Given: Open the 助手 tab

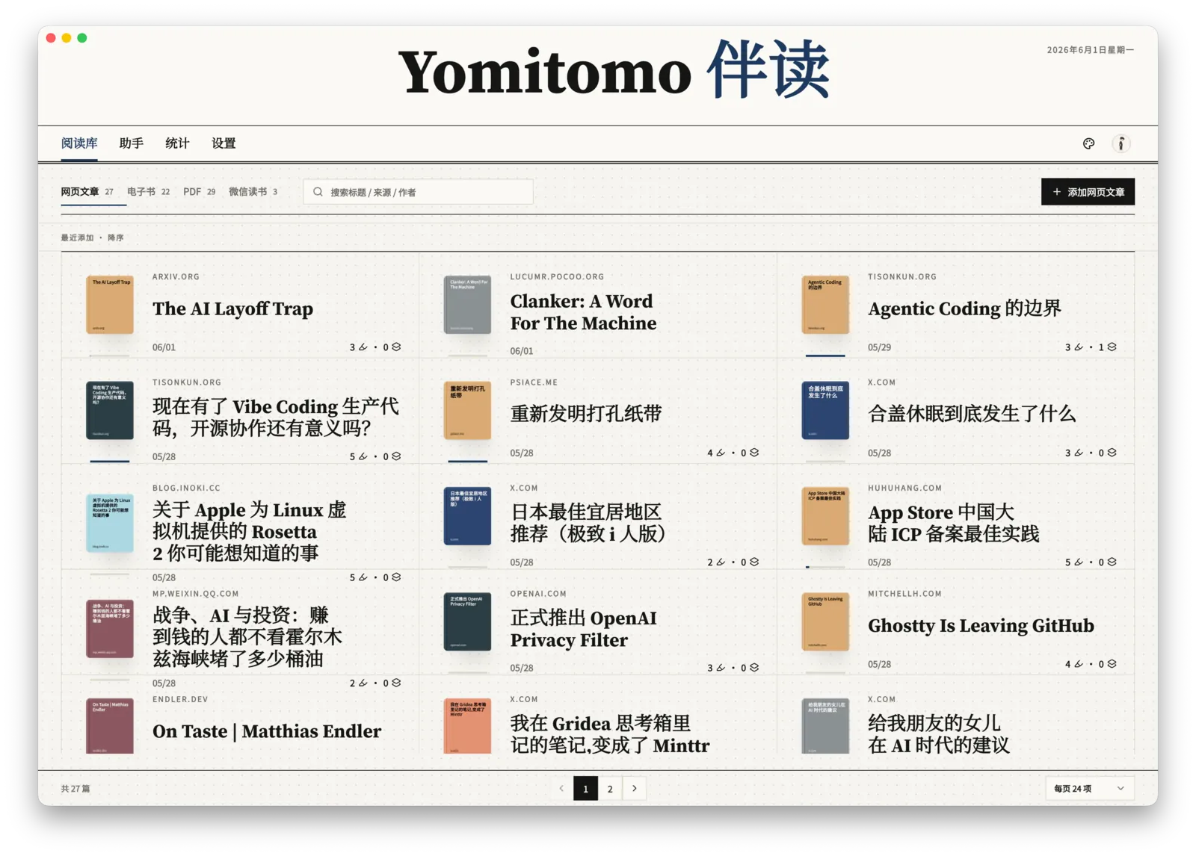Looking at the screenshot, I should click(x=131, y=143).
